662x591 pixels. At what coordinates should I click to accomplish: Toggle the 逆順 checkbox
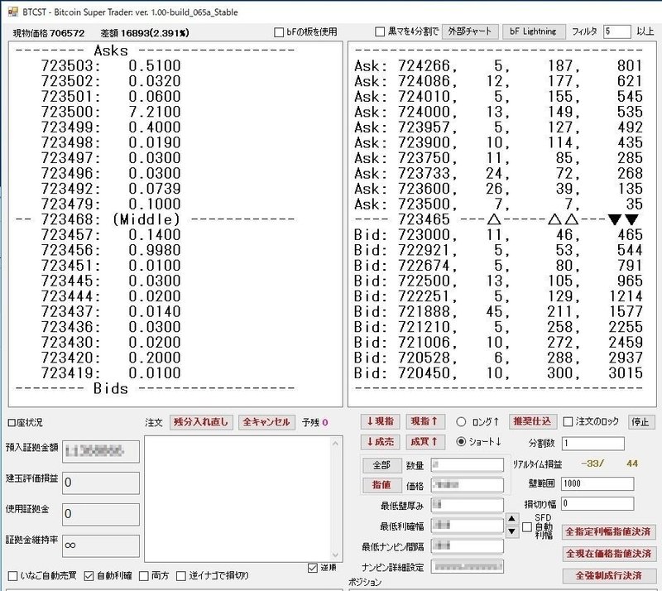tap(313, 568)
